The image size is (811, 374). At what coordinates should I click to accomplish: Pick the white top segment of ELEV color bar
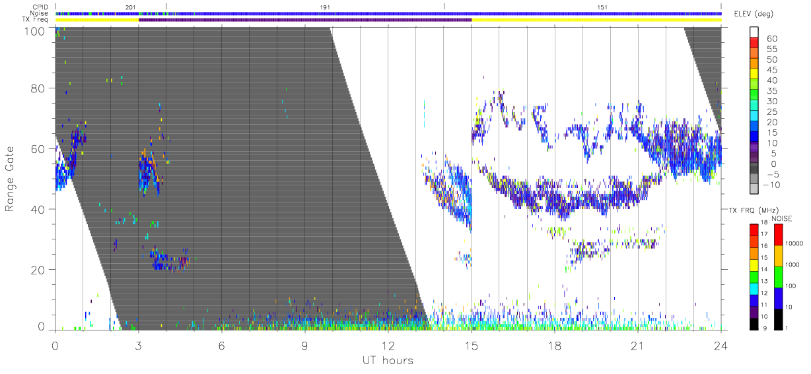756,32
